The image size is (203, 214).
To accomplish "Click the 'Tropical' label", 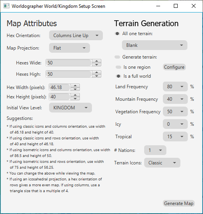I will click(124, 137).
